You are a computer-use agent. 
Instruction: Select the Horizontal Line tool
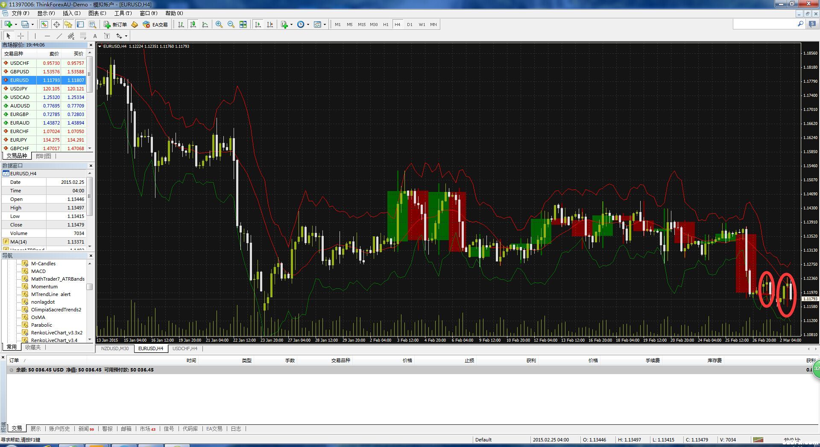point(47,36)
